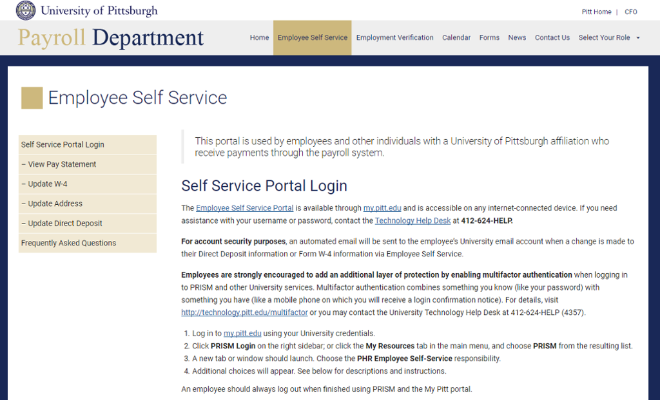
Task: Navigate to Forms in the navigation bar
Action: tap(489, 38)
